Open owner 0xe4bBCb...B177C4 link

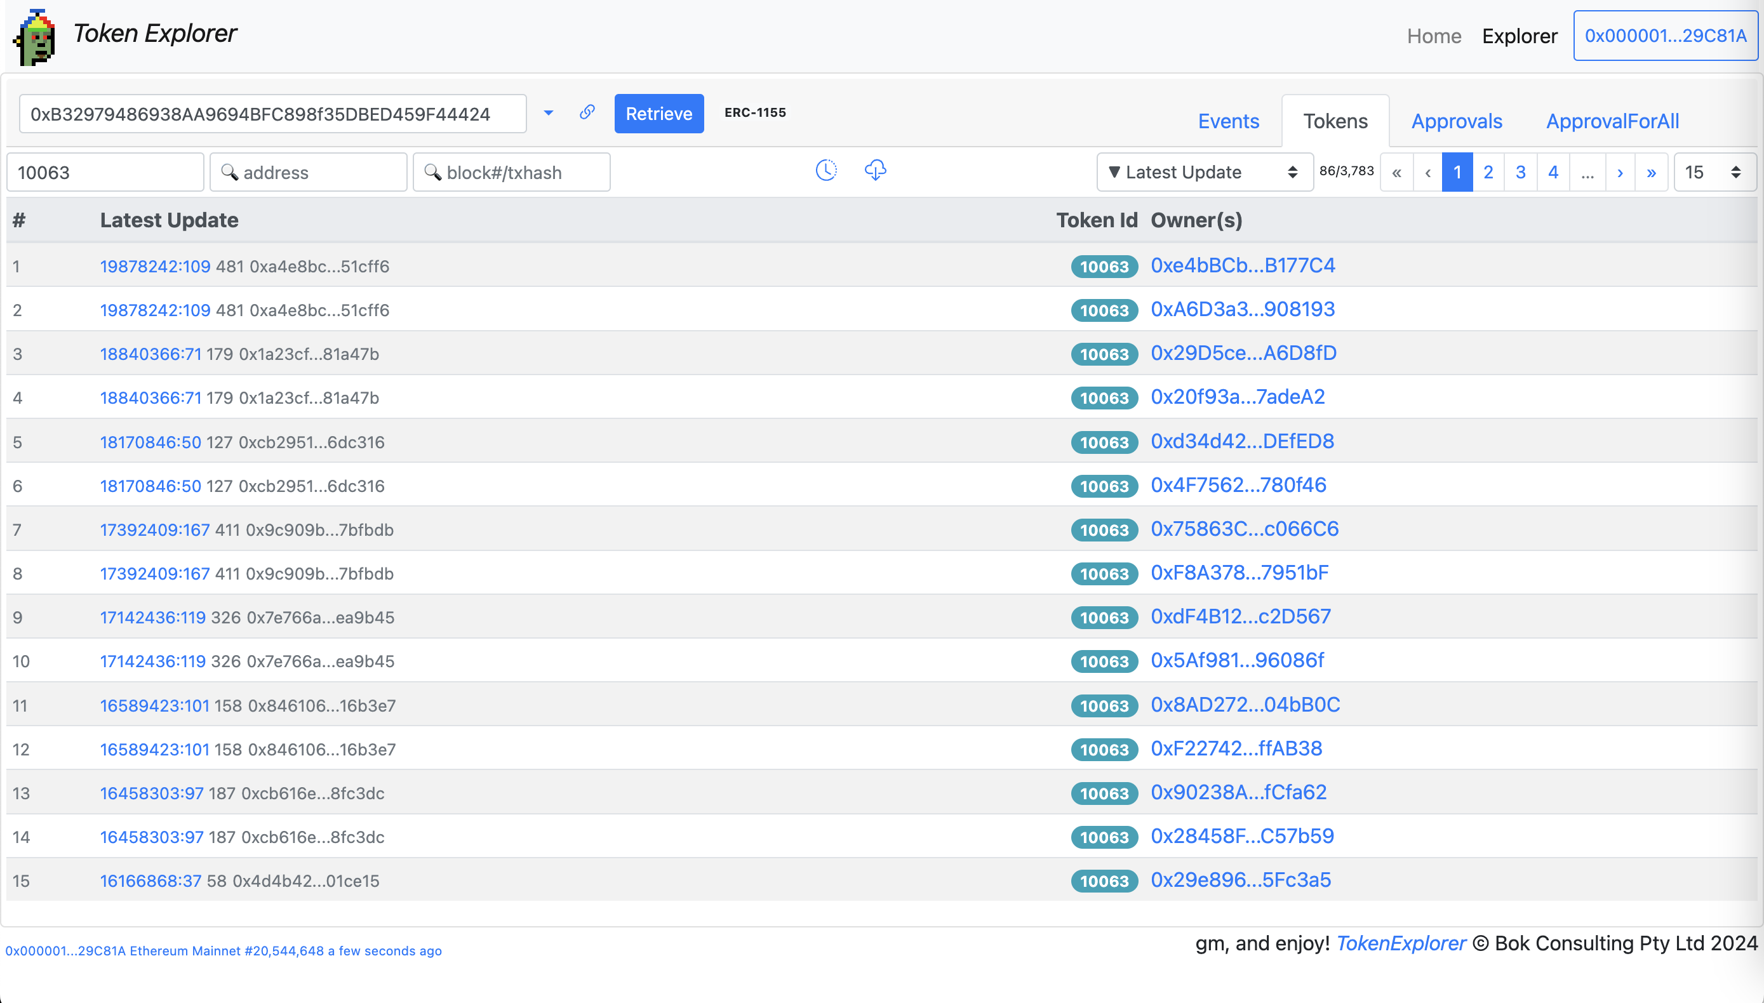(1243, 266)
